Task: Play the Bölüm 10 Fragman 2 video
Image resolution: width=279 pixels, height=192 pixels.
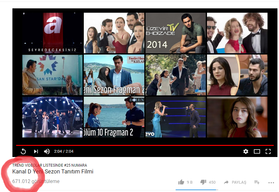Action: point(114,117)
